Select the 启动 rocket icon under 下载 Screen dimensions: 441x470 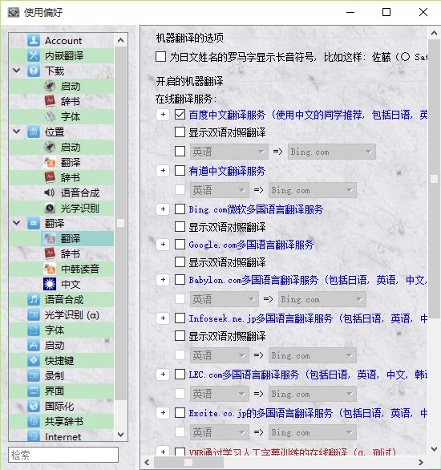point(50,87)
